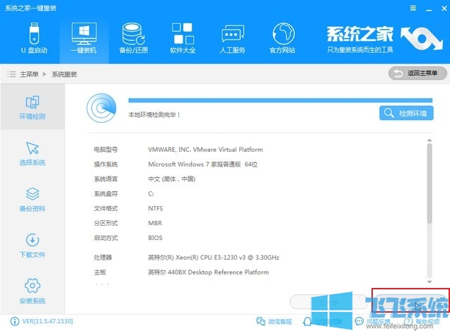Open 人工服务 support
This screenshot has height=331, width=450.
point(233,38)
